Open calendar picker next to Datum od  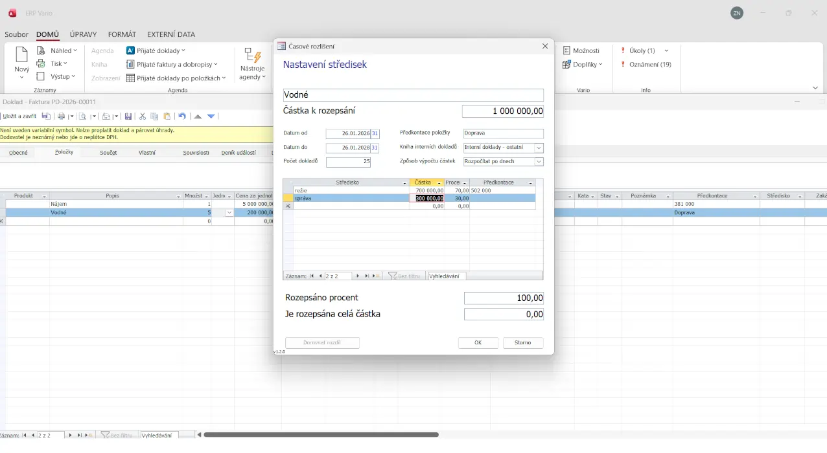click(375, 133)
